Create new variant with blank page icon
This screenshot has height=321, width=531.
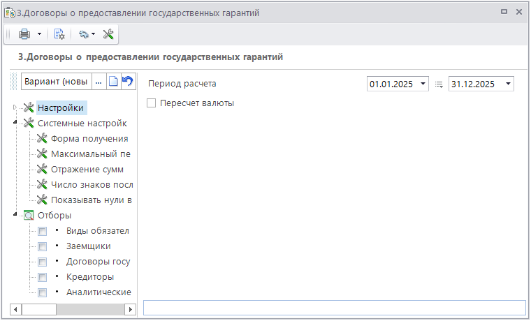pos(113,82)
